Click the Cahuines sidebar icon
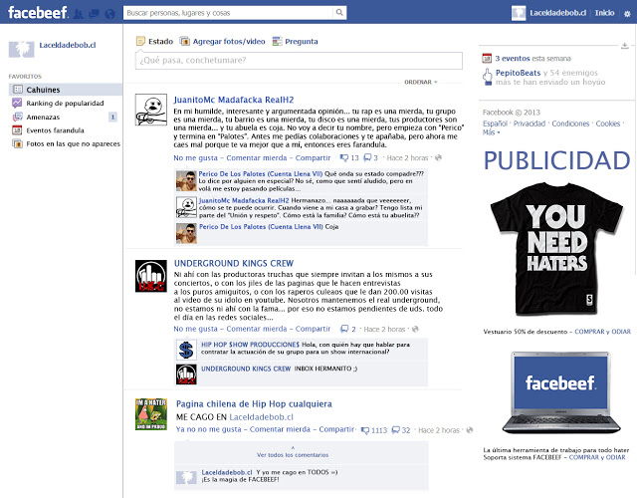 [x=18, y=89]
